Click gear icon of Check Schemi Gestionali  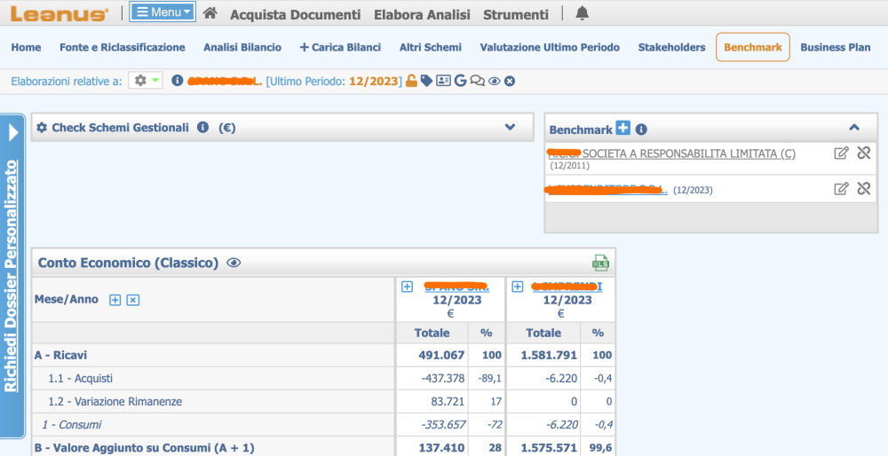pyautogui.click(x=42, y=128)
